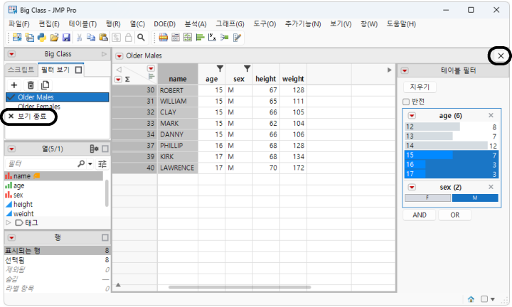This screenshot has height=307, width=512.
Task: Click the green bar chart toolbar icon
Action: coord(200,38)
